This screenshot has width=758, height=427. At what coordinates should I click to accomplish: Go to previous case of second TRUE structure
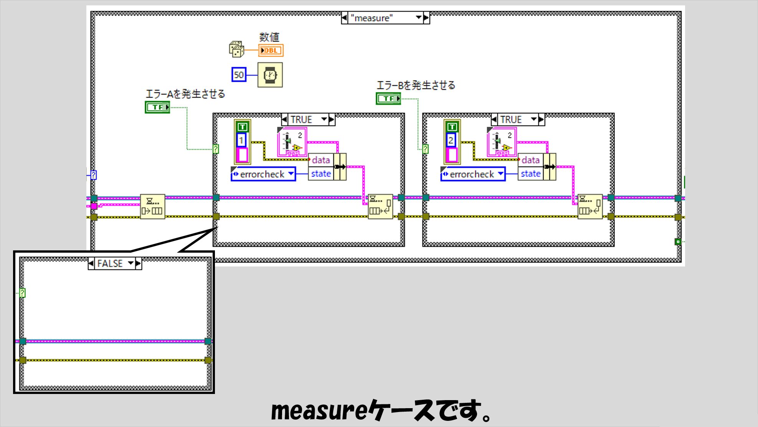[x=494, y=119]
